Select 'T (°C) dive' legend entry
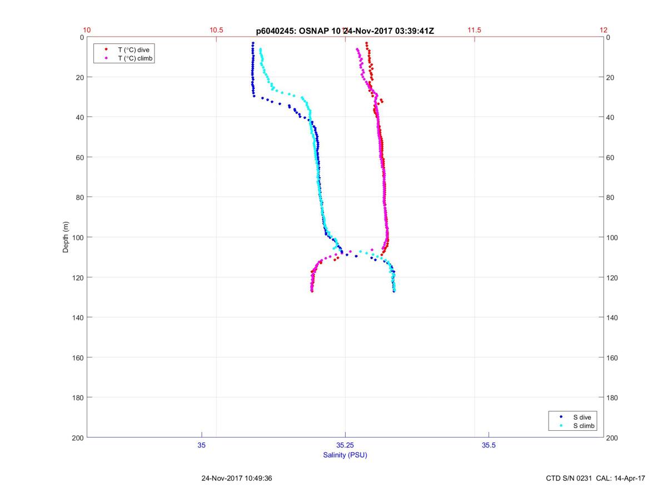 click(x=133, y=49)
